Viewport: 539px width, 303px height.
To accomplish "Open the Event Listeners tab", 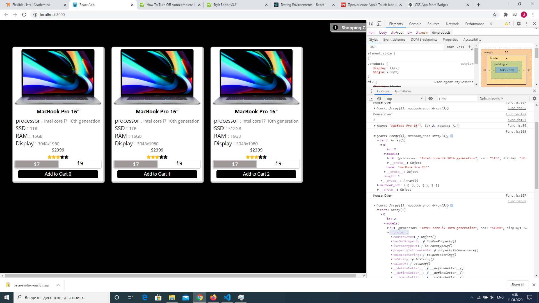I will (x=394, y=40).
